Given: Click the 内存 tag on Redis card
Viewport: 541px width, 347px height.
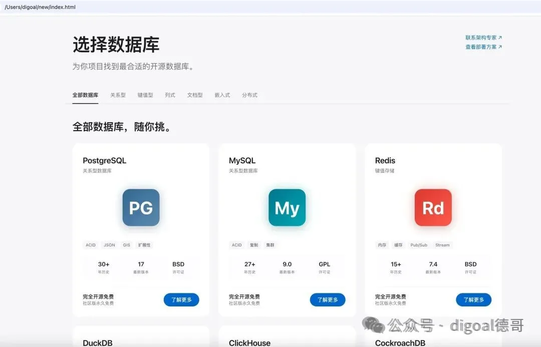Looking at the screenshot, I should 382,245.
